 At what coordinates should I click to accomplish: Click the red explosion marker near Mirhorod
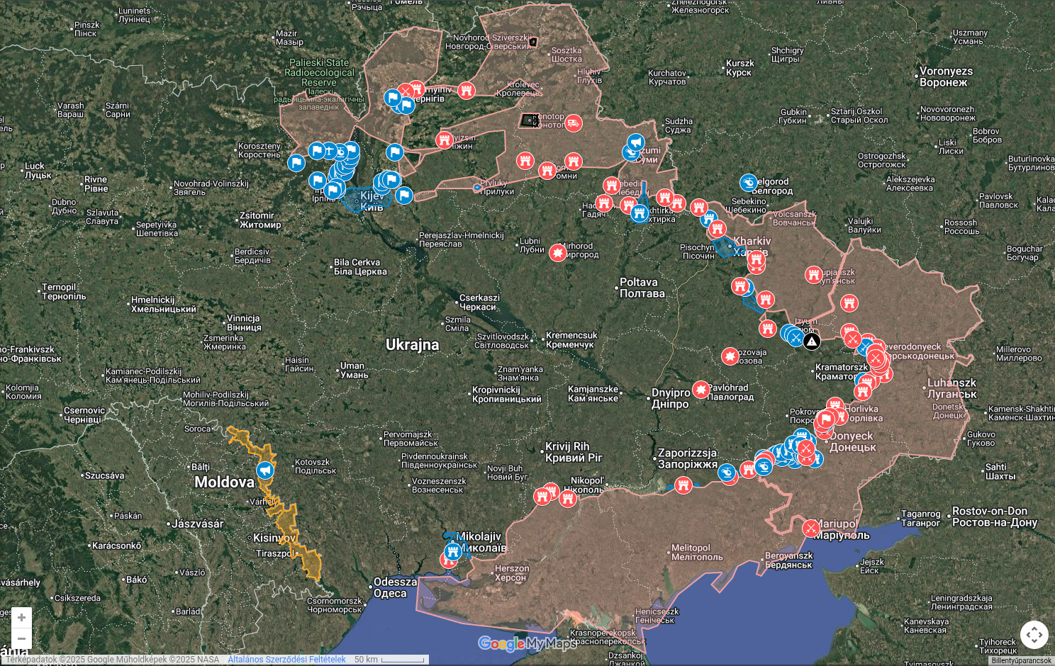558,252
